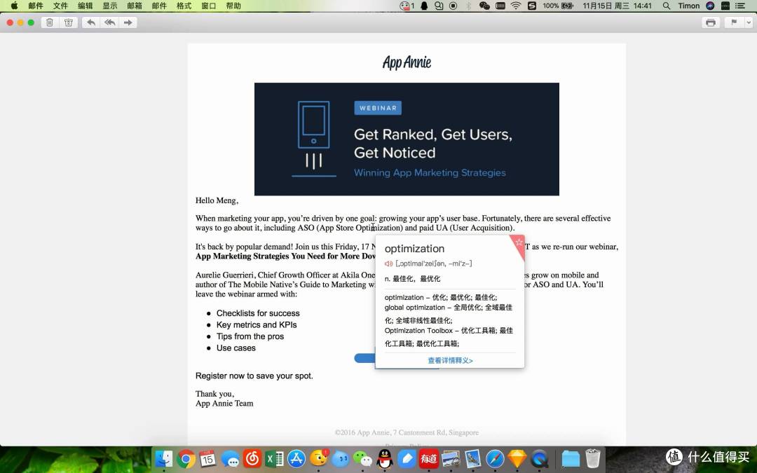
Task: Click the Bluetooth menu bar icon
Action: (x=468, y=6)
